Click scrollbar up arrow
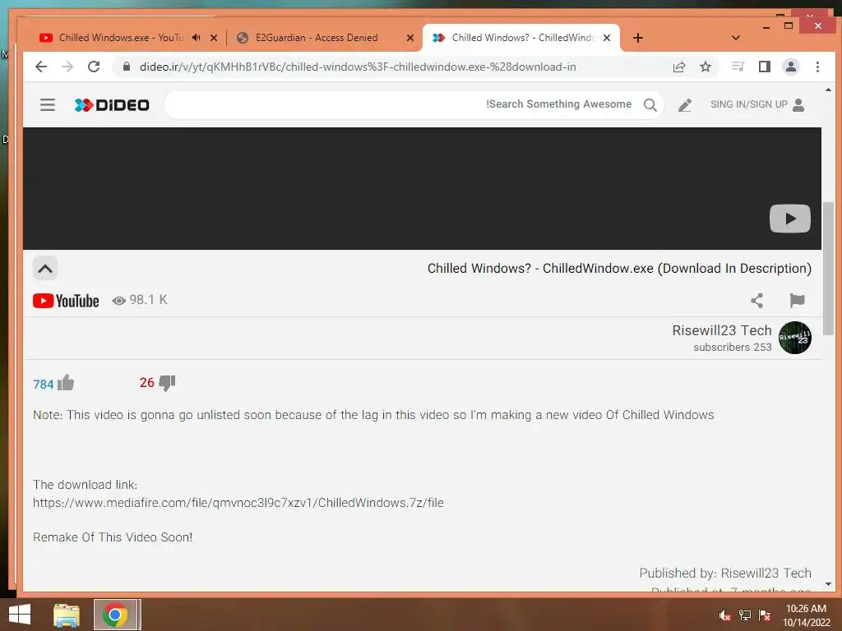 [x=828, y=90]
